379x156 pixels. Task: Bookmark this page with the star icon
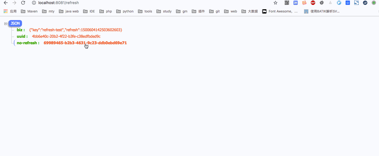(x=275, y=3)
